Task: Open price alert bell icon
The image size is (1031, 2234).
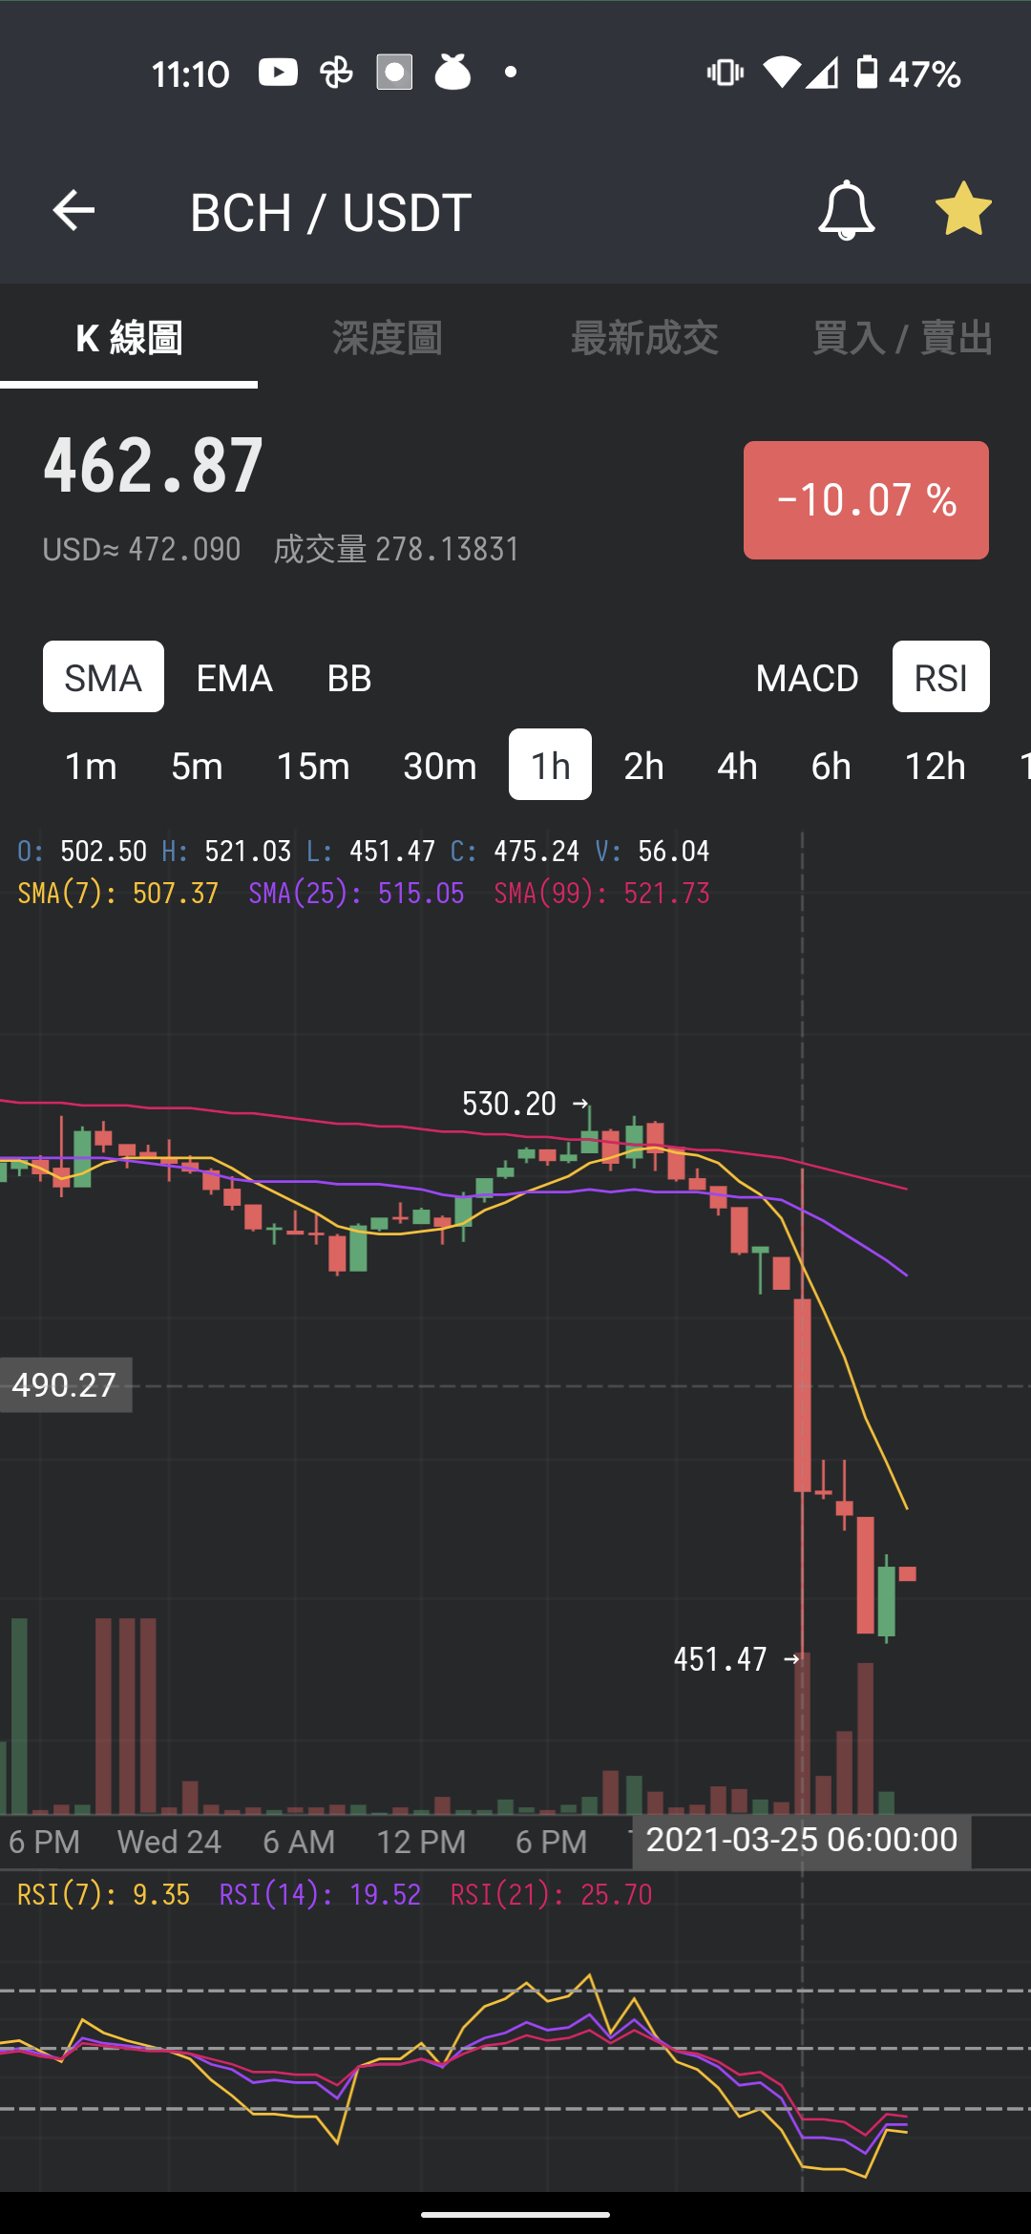Action: (847, 210)
